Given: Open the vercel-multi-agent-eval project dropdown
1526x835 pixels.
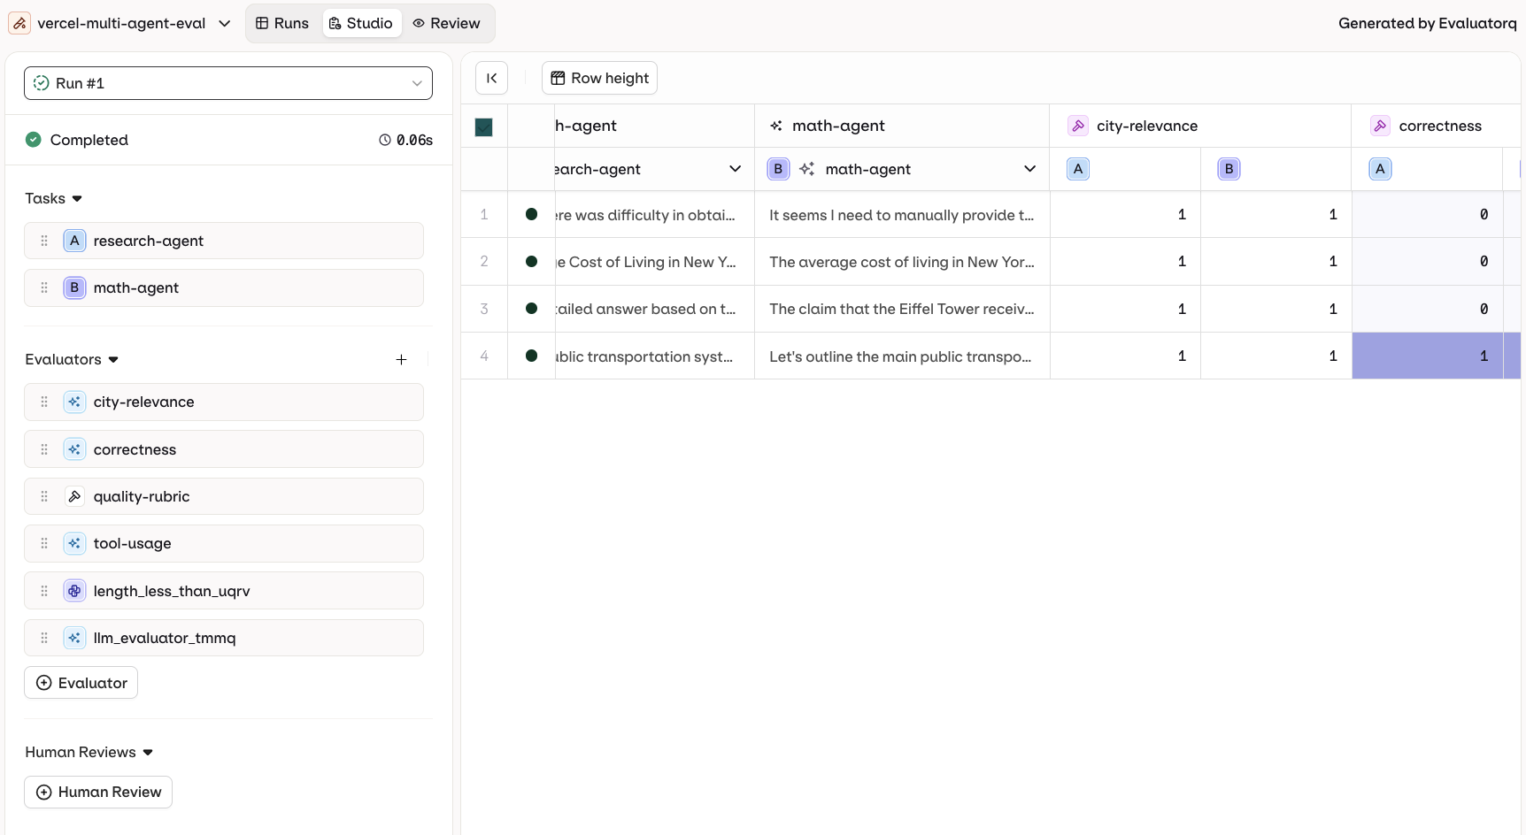Looking at the screenshot, I should 225,23.
